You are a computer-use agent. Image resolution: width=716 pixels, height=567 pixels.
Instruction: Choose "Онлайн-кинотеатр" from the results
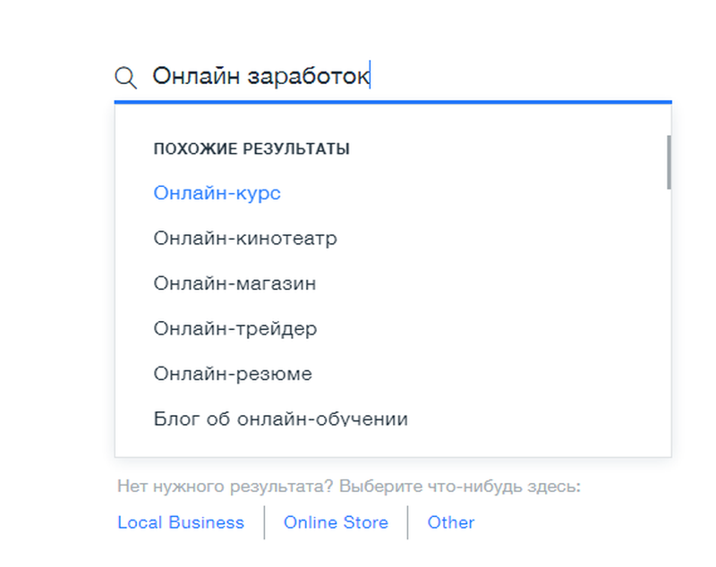click(245, 239)
